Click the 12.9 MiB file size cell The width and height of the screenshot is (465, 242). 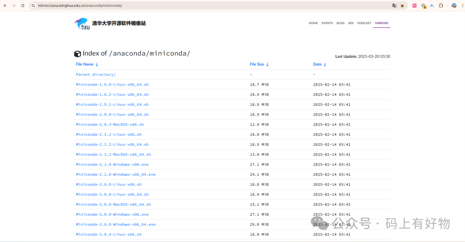[x=259, y=125]
